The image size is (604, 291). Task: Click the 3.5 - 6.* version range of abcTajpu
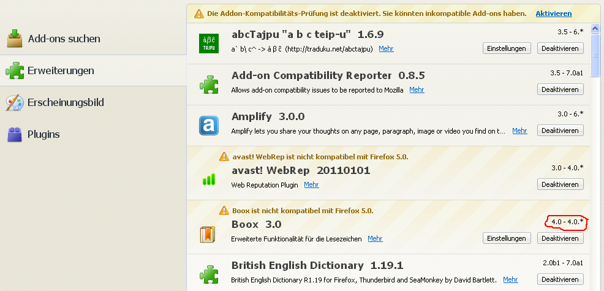pyautogui.click(x=570, y=32)
